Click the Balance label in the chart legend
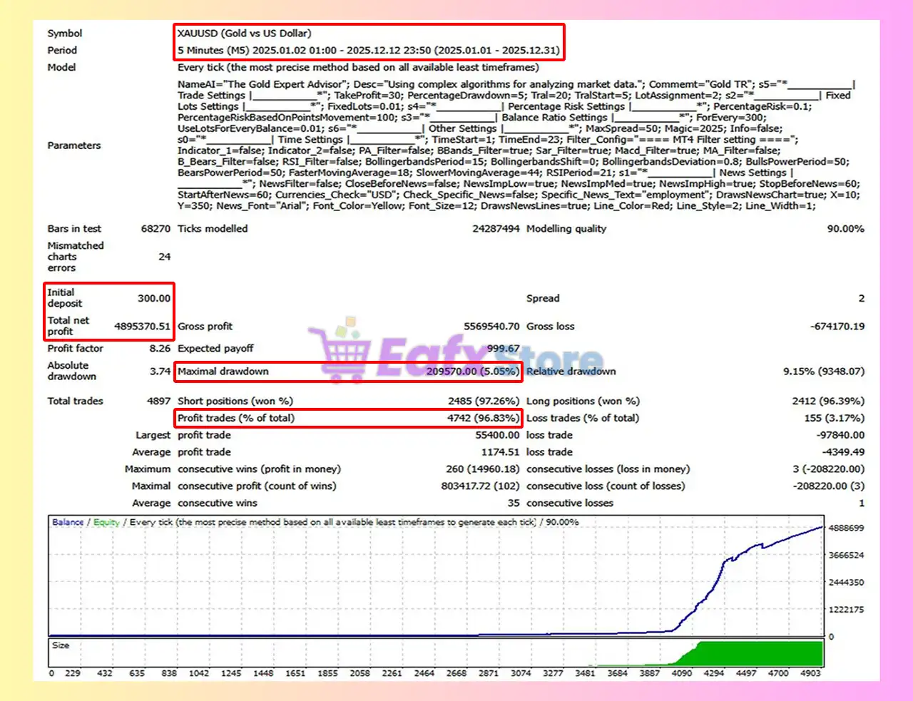913x701 pixels. coord(68,522)
